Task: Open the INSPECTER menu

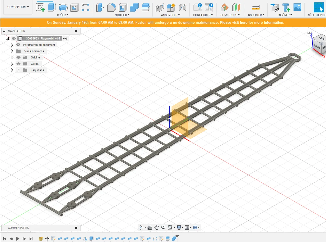Action: point(256,15)
